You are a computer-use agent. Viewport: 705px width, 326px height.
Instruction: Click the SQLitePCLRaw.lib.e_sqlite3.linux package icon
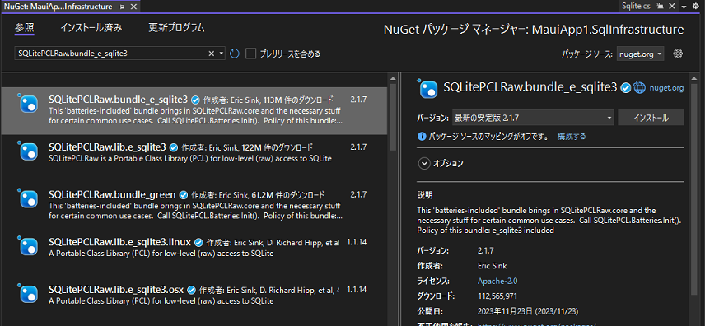28,246
